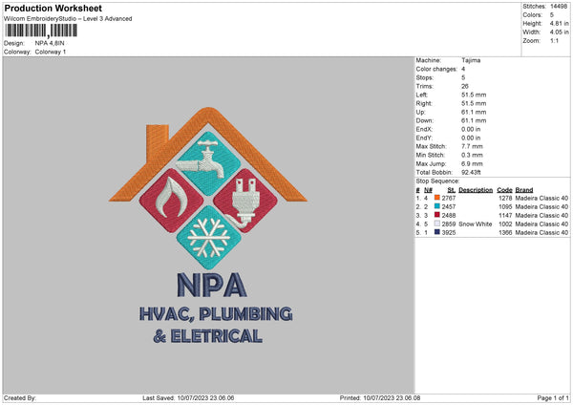Click the '& ELETRICAL' embroidered text

(207, 336)
